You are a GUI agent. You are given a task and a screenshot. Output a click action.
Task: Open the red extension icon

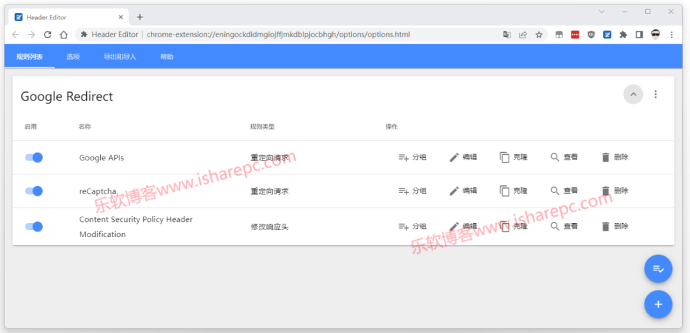tap(575, 35)
